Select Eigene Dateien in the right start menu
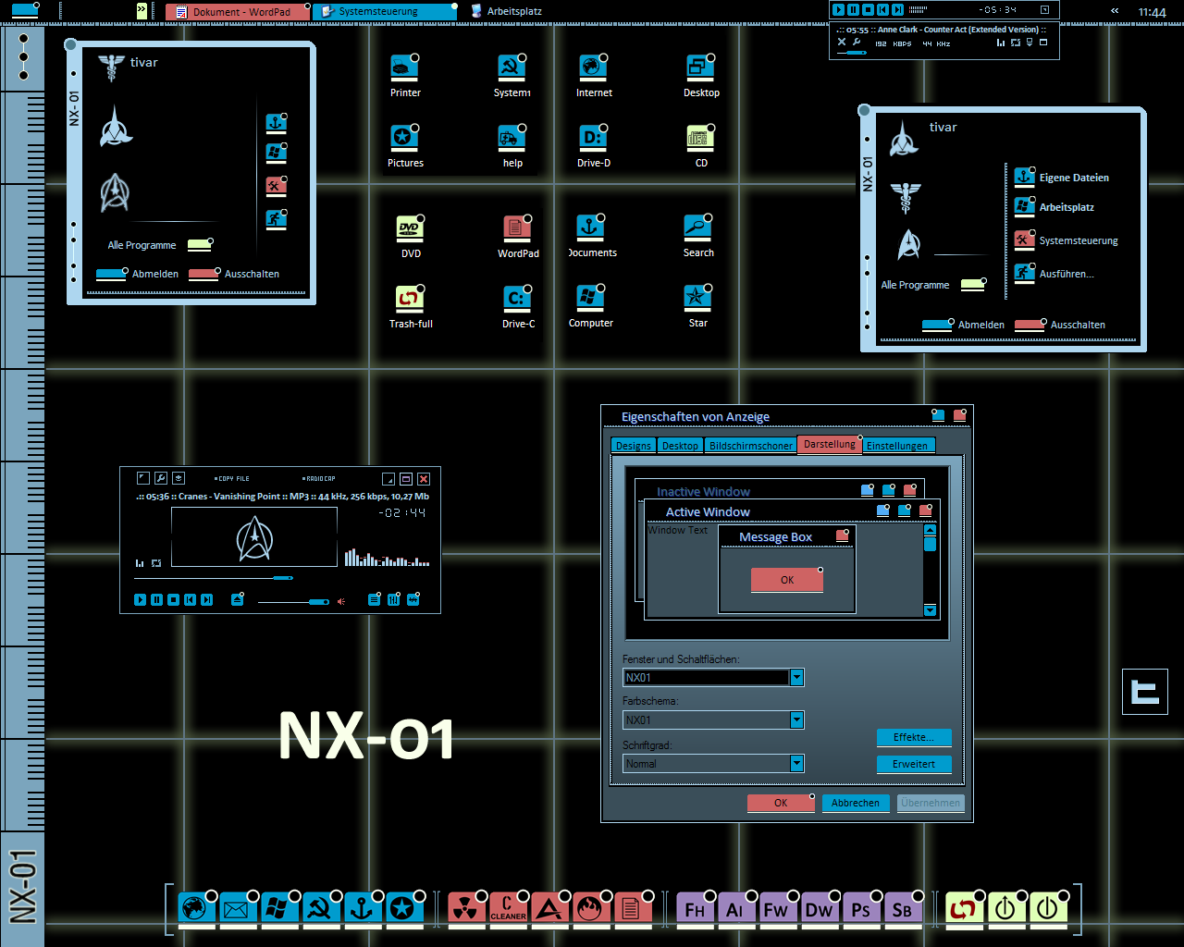Image resolution: width=1184 pixels, height=947 pixels. 1061,177
